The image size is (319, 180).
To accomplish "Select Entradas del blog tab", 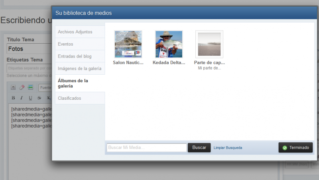I will (x=80, y=56).
